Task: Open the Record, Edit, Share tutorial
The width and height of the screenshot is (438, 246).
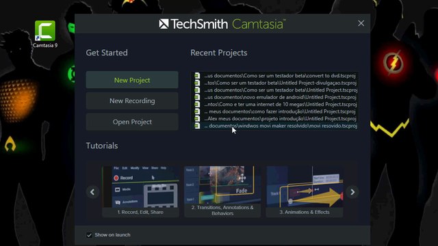Action: pos(140,191)
